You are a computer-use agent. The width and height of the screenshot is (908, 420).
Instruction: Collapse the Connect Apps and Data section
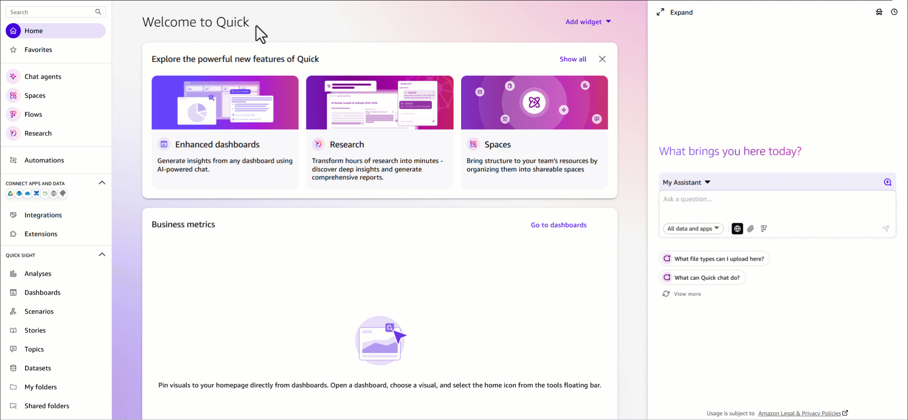click(x=102, y=183)
